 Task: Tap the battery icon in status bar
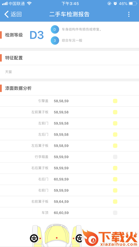pos(133,3)
